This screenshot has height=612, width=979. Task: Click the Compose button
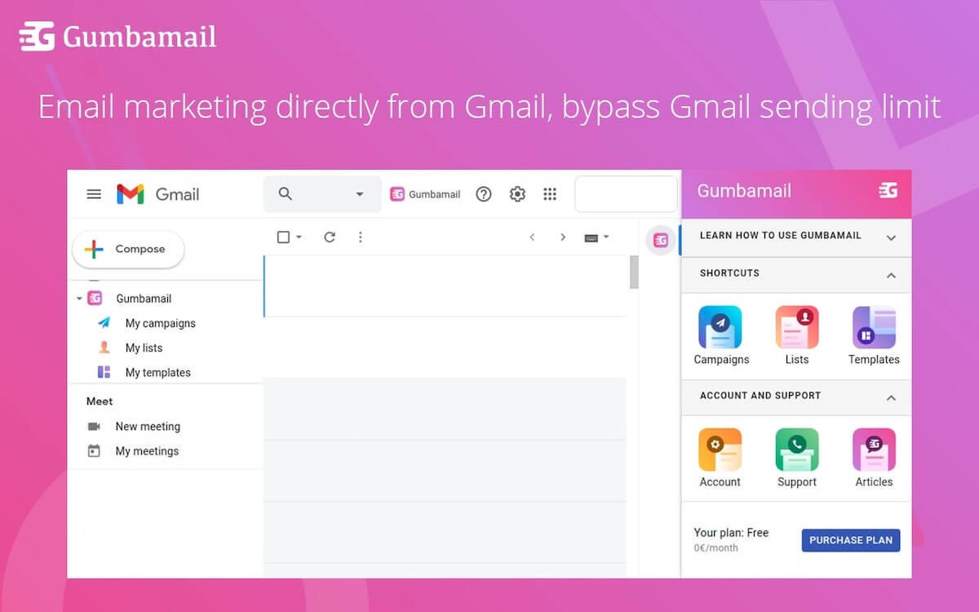click(128, 250)
